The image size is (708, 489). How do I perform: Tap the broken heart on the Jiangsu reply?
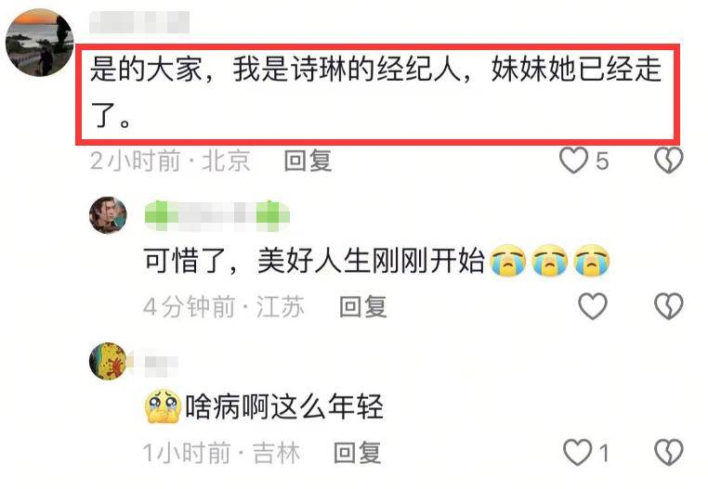[669, 306]
